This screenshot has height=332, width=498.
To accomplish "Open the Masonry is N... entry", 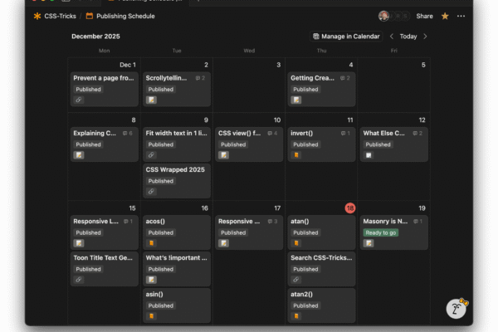I will click(393, 232).
